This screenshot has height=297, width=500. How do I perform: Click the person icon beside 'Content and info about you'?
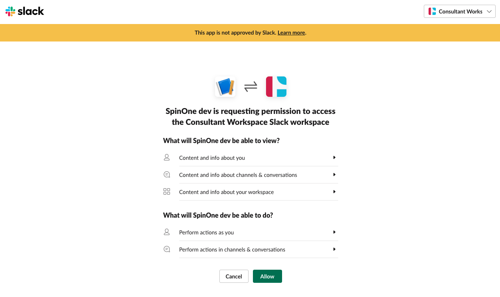[167, 158]
